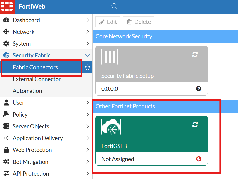
Task: Click the Delete button
Action: pyautogui.click(x=138, y=22)
